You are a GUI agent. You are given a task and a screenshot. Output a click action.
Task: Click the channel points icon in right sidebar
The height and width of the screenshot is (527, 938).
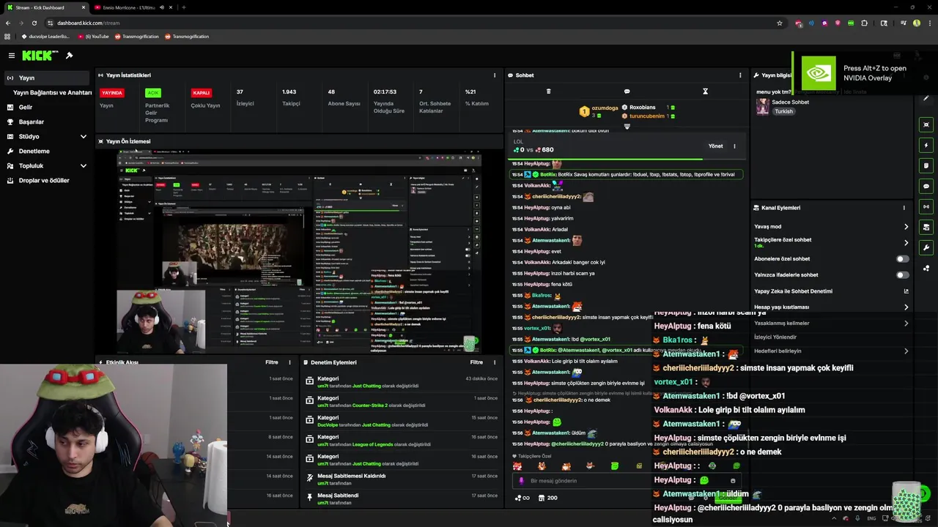pyautogui.click(x=926, y=268)
